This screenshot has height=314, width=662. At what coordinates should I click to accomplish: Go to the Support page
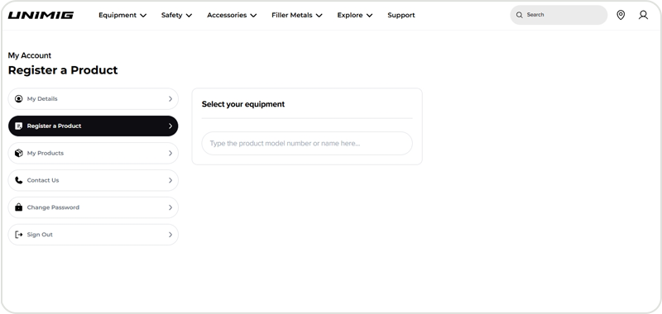coord(401,15)
